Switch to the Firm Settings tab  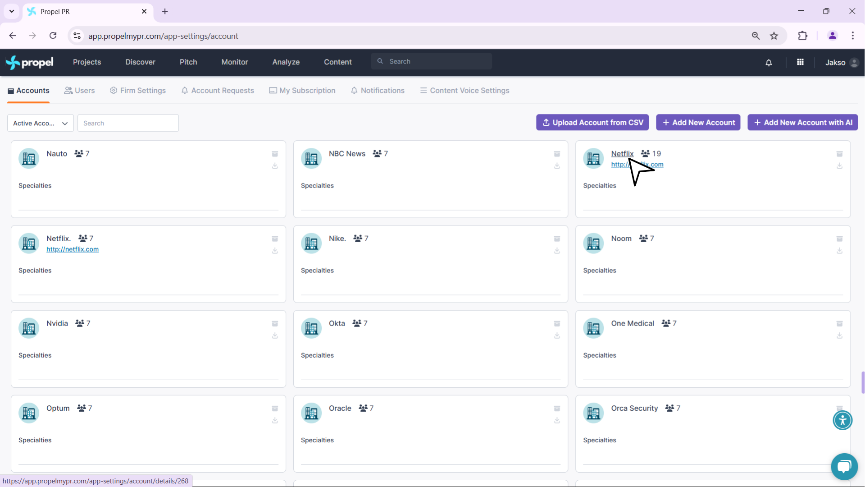click(x=138, y=91)
